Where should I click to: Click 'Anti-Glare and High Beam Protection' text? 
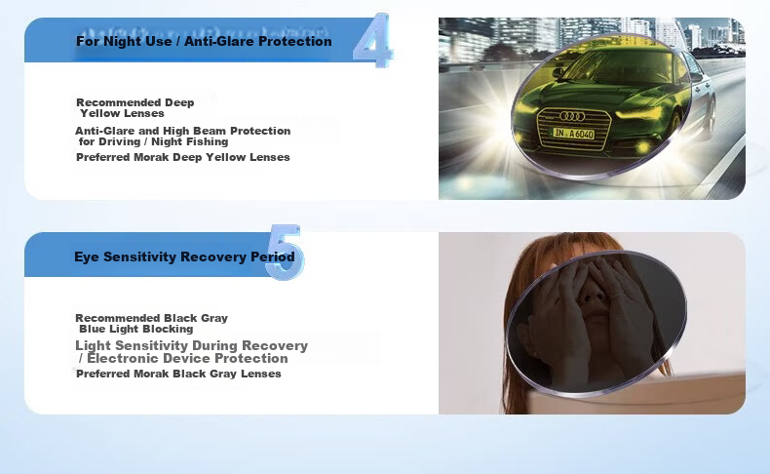click(182, 131)
